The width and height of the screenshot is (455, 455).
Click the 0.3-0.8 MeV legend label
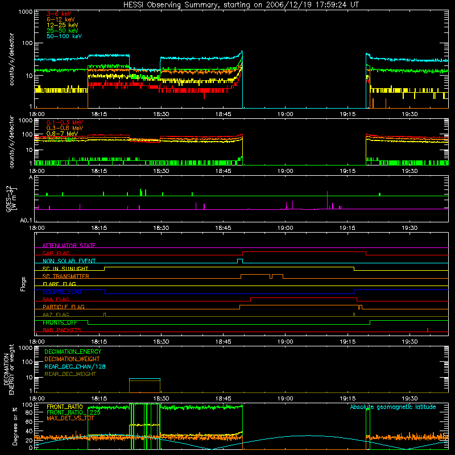pos(65,127)
